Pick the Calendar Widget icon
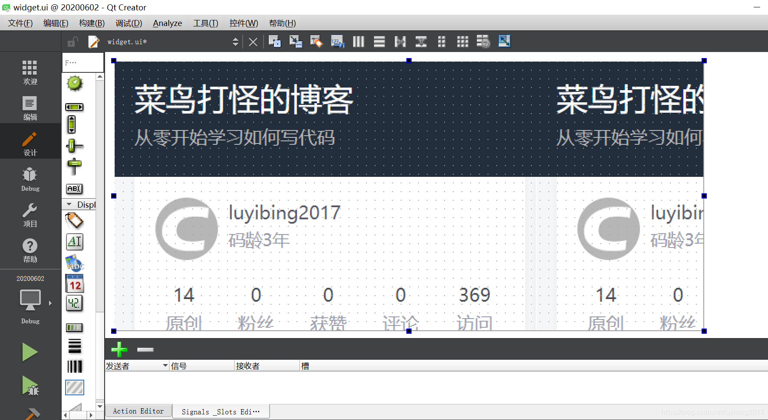 click(74, 283)
